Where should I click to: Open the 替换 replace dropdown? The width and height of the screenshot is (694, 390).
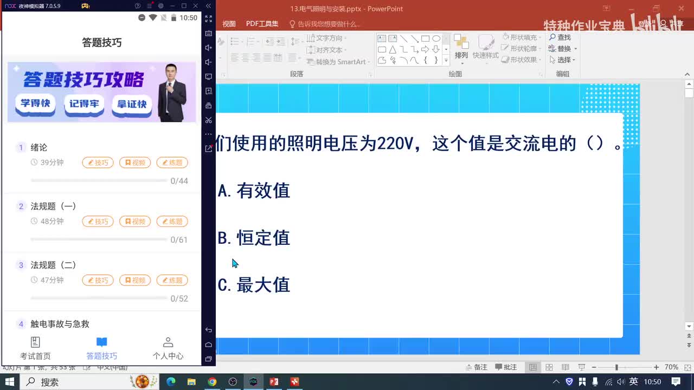pos(563,49)
